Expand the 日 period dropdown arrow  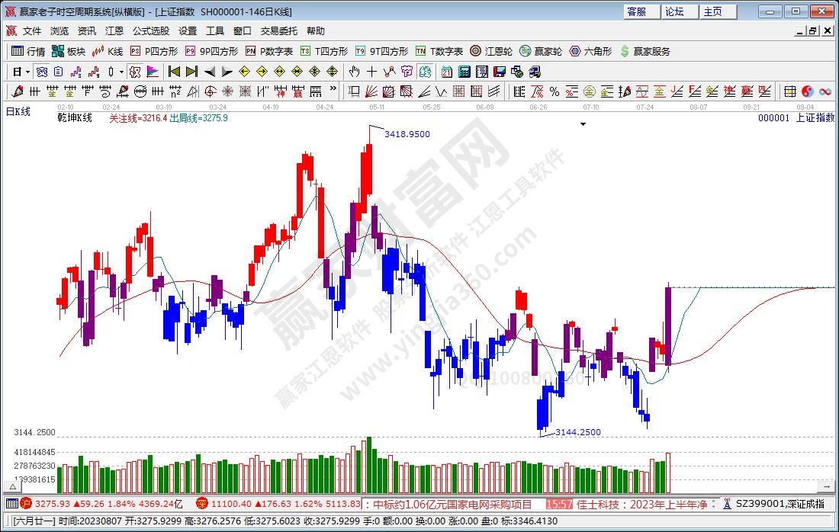27,72
